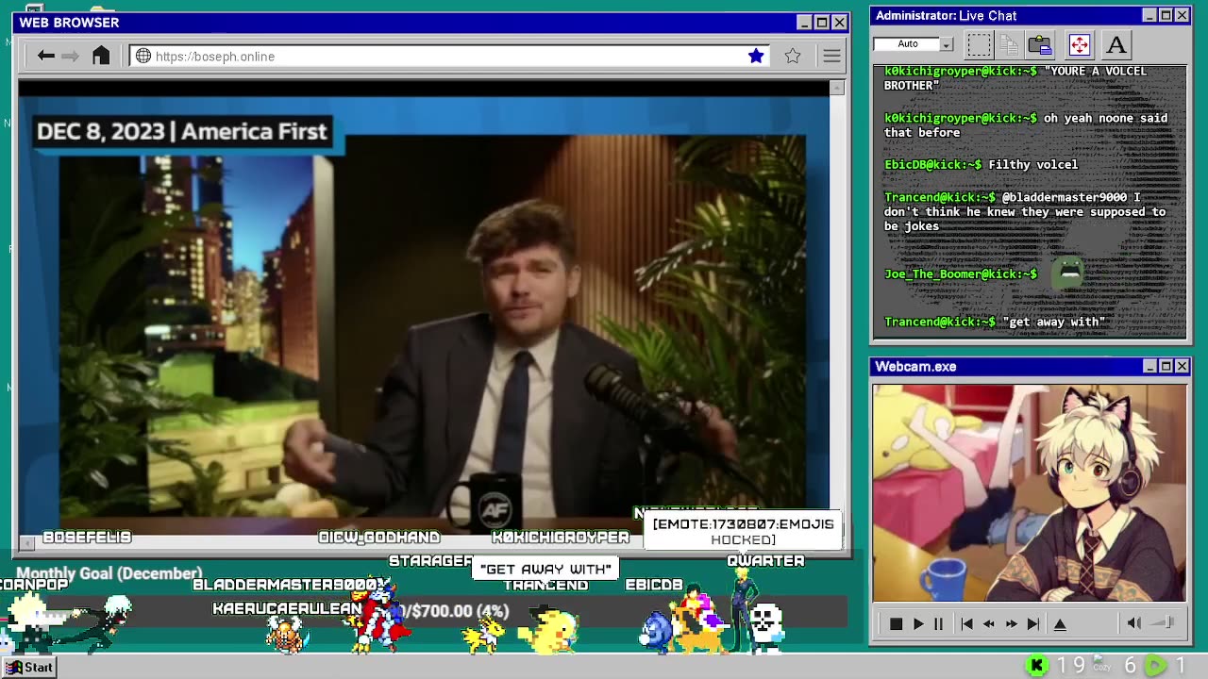Skip to next track in Webcam.exe
The image size is (1208, 679).
pyautogui.click(x=1033, y=624)
